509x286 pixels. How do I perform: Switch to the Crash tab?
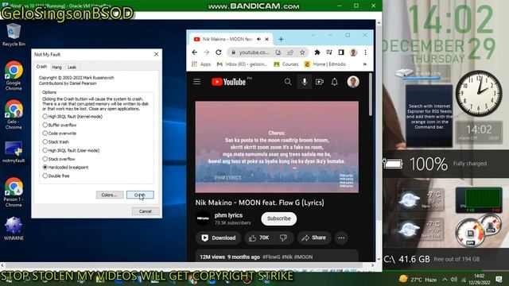[x=41, y=67]
